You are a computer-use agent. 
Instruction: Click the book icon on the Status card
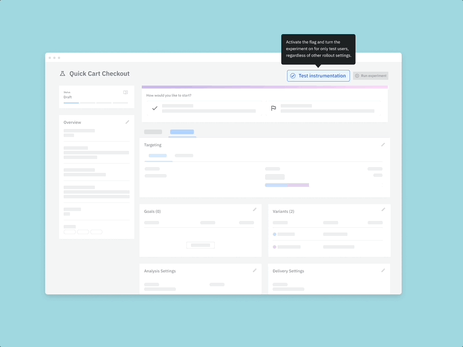126,93
